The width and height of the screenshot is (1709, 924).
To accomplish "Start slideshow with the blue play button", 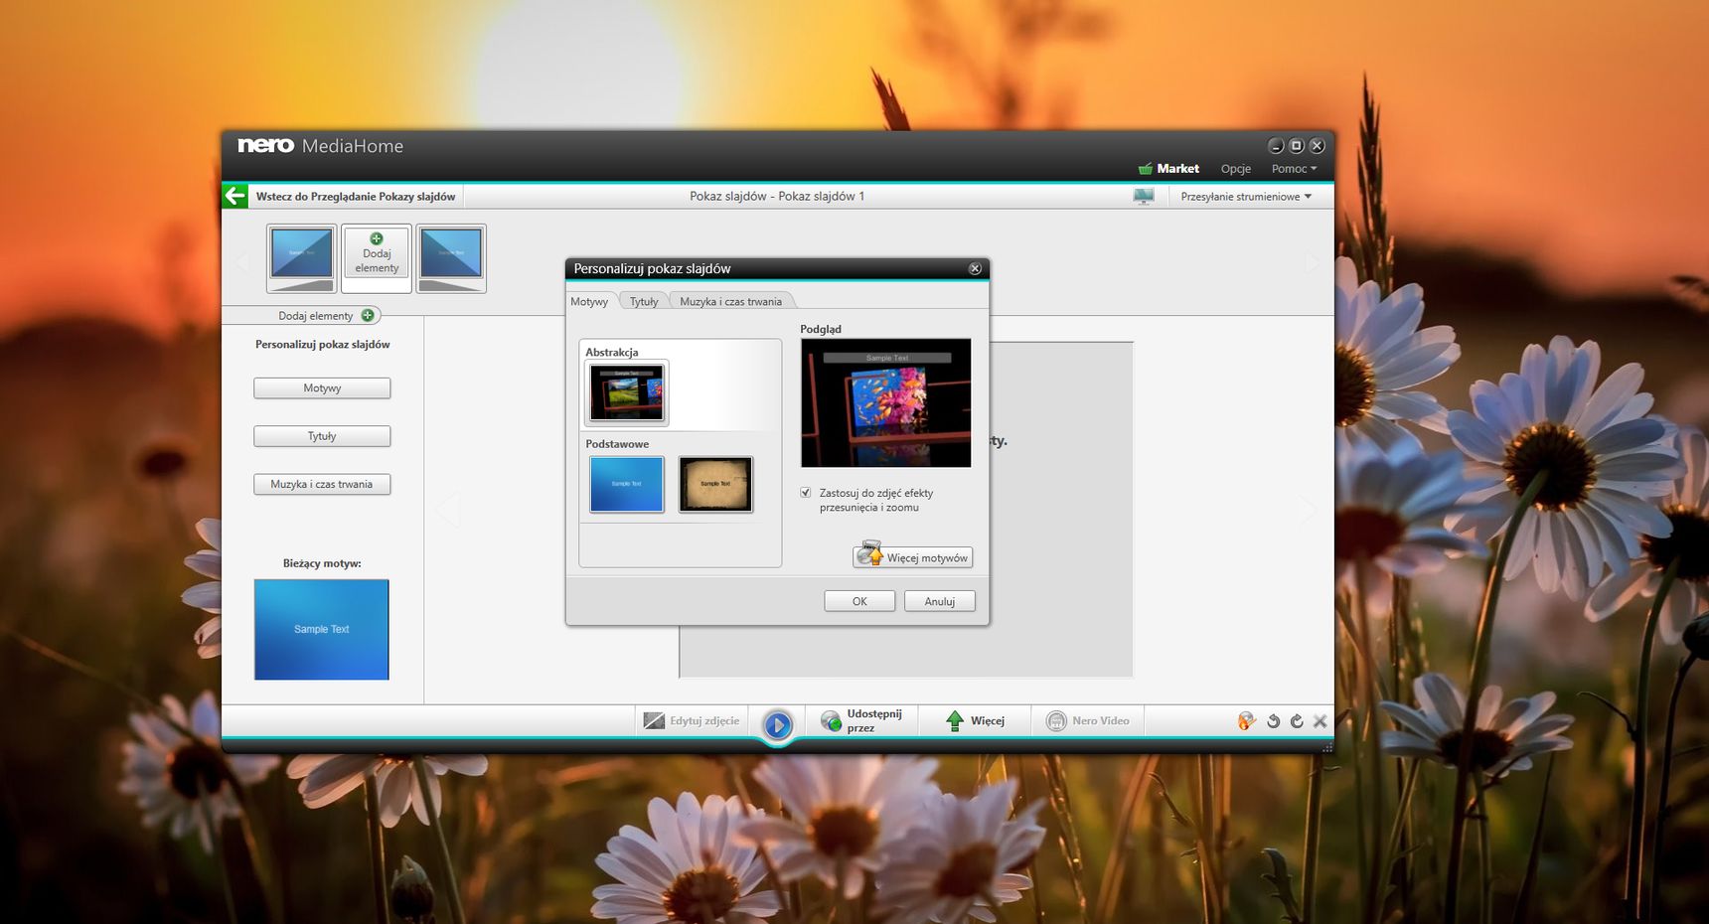I will tap(778, 725).
